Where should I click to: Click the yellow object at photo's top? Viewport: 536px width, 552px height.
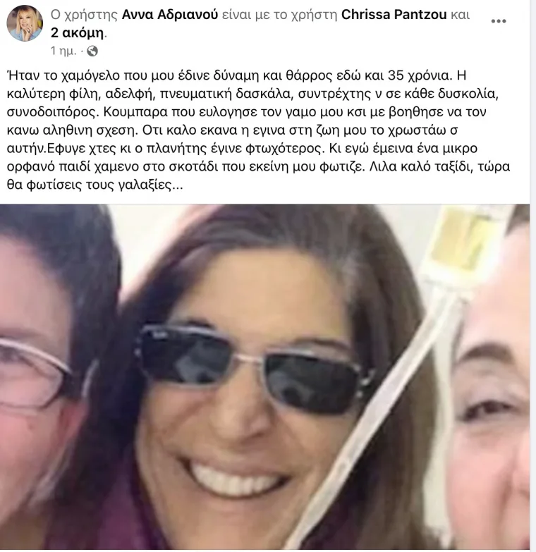click(463, 240)
